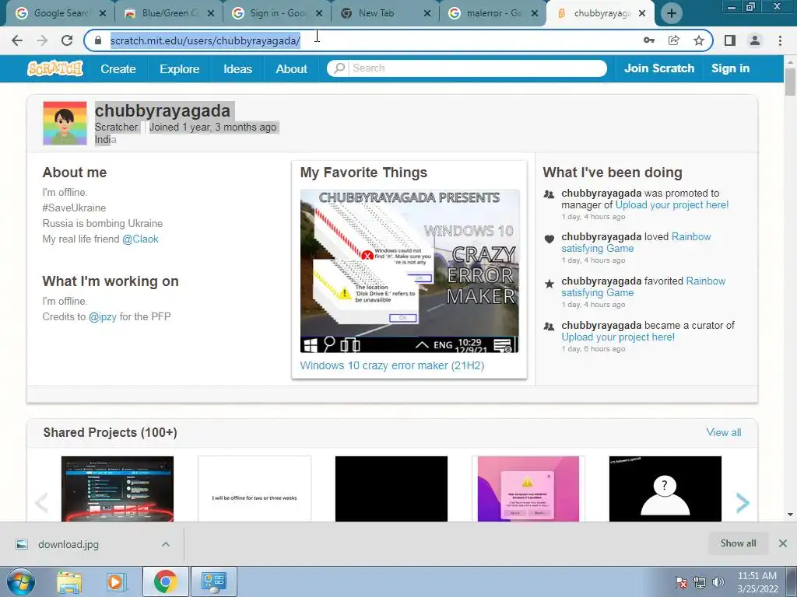Toggle the browser side panel icon

[x=730, y=40]
